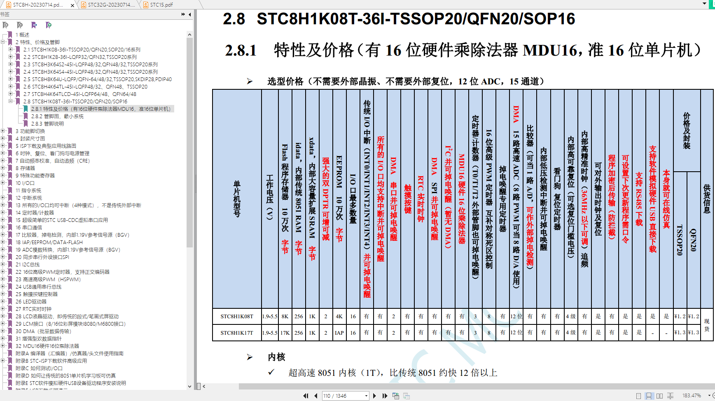The height and width of the screenshot is (401, 715).
Task: Collapse the bookmark panel with left triangle
Action: pyautogui.click(x=190, y=14)
